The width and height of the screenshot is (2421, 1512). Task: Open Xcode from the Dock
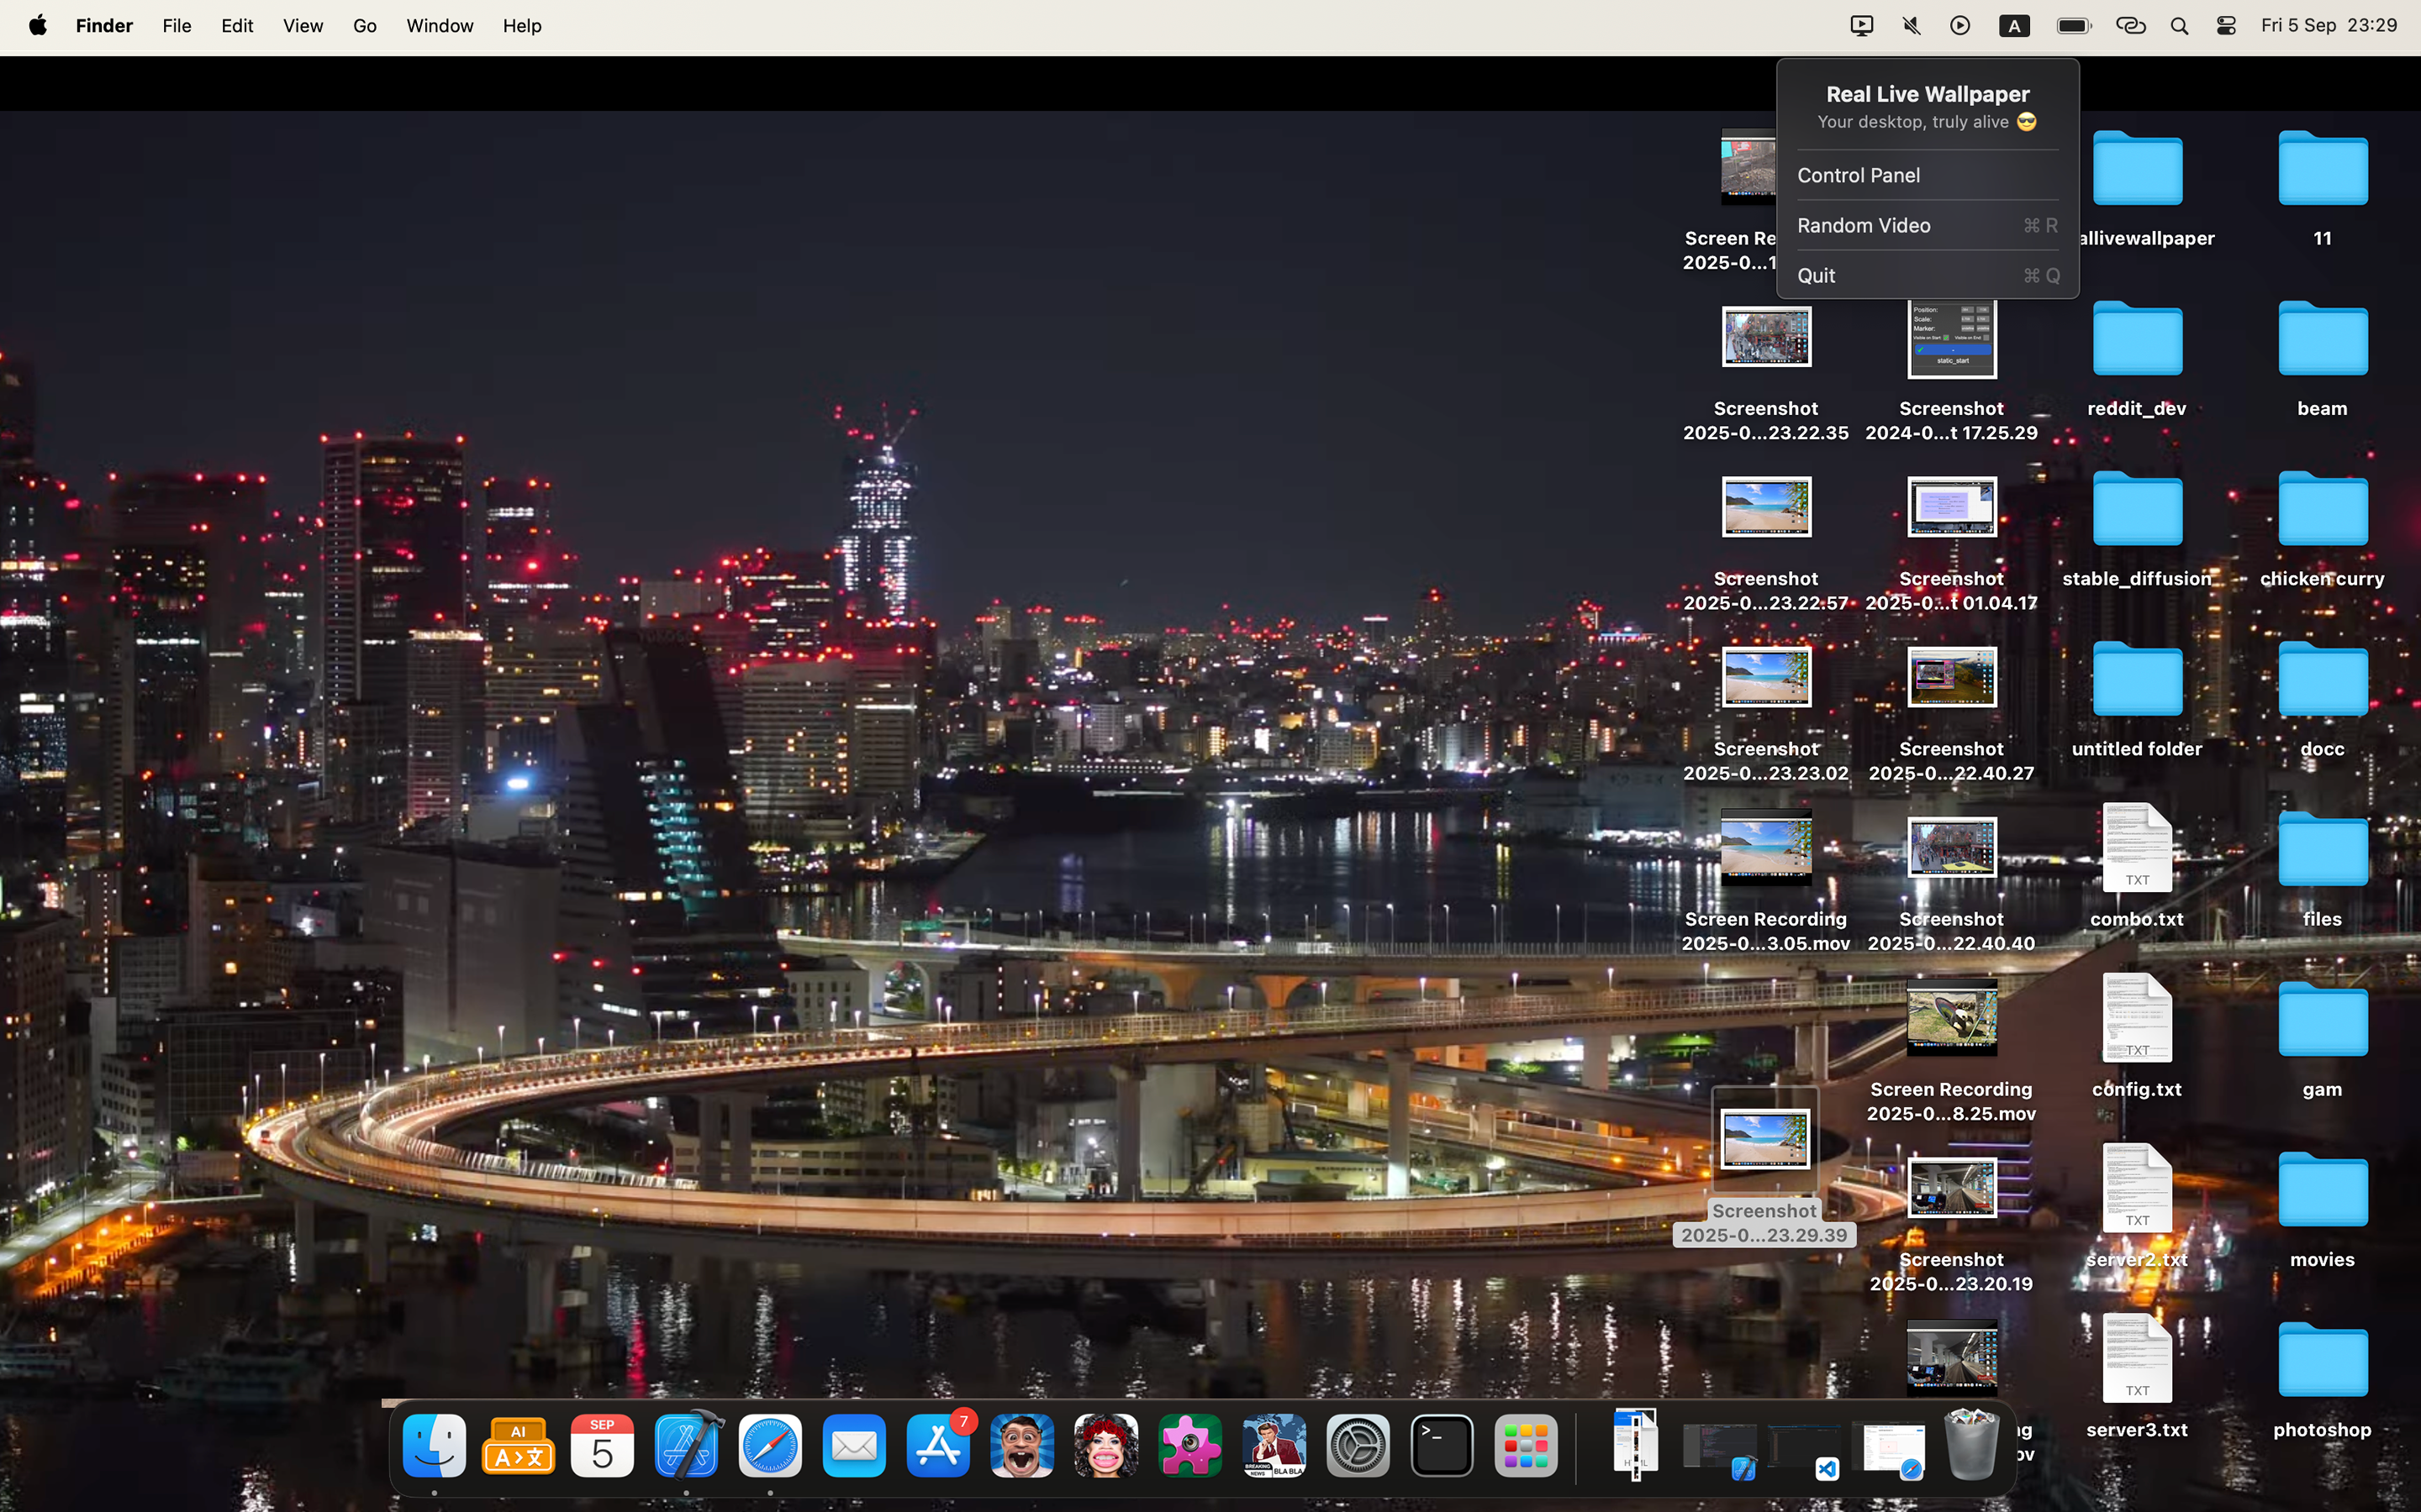(686, 1445)
